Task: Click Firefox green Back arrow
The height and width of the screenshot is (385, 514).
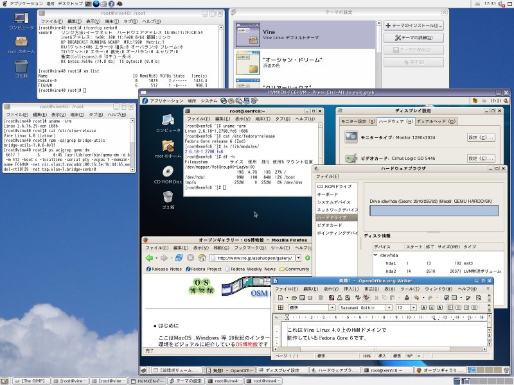Action: point(149,258)
